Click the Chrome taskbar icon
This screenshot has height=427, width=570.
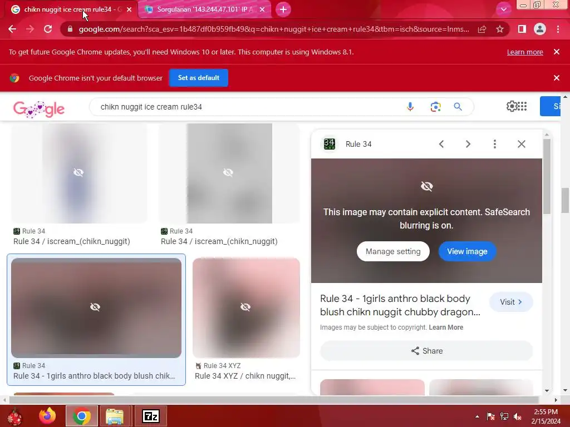point(82,416)
